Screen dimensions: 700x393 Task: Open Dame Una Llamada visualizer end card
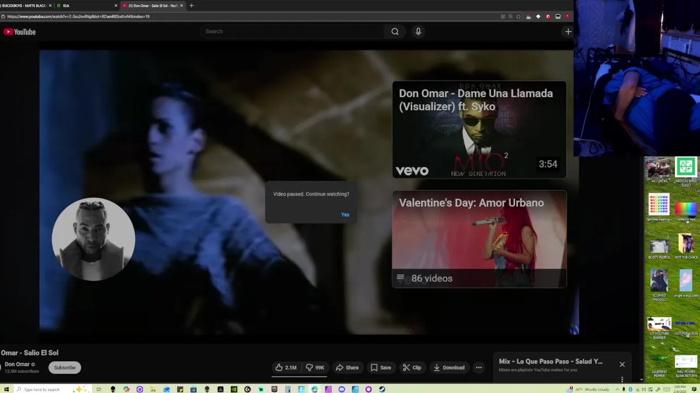[x=479, y=130]
